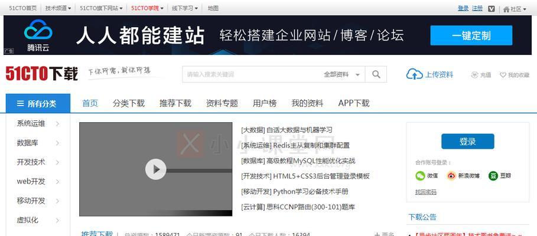537x236 pixels.
Task: Open the 我的资料 tab
Action: [x=307, y=103]
